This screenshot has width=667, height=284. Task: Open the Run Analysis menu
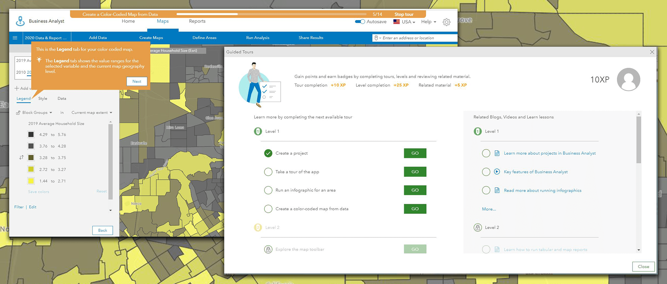[x=258, y=38]
